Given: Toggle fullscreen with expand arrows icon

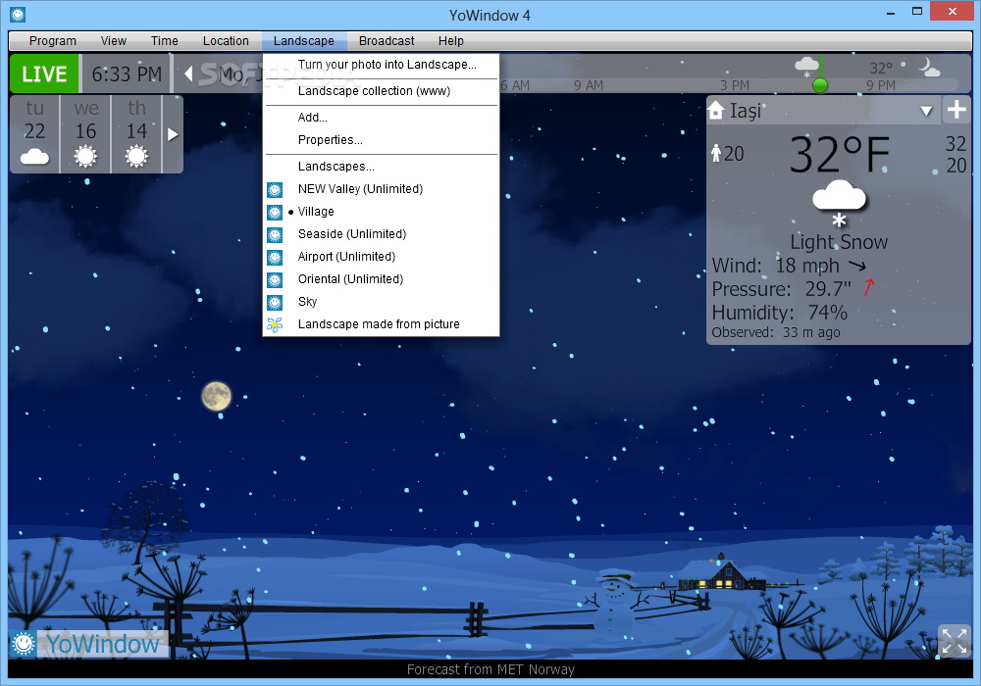Looking at the screenshot, I should (x=955, y=640).
